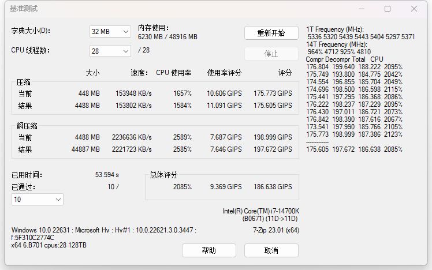Open the 字典大小 dropdown showing 32 MB
The width and height of the screenshot is (432, 270).
tap(110, 32)
